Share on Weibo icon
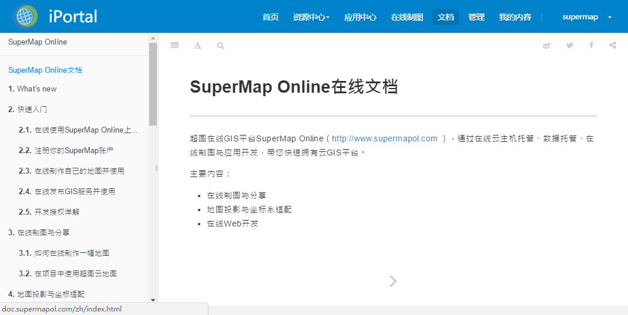The height and width of the screenshot is (315, 628). [x=547, y=45]
